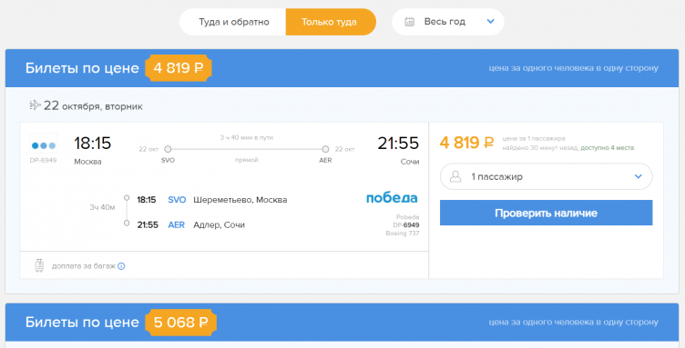Screen dimensions: 685x348
Task: Click the Билеты по цене 5 068 ₽ header
Action: coord(342,323)
